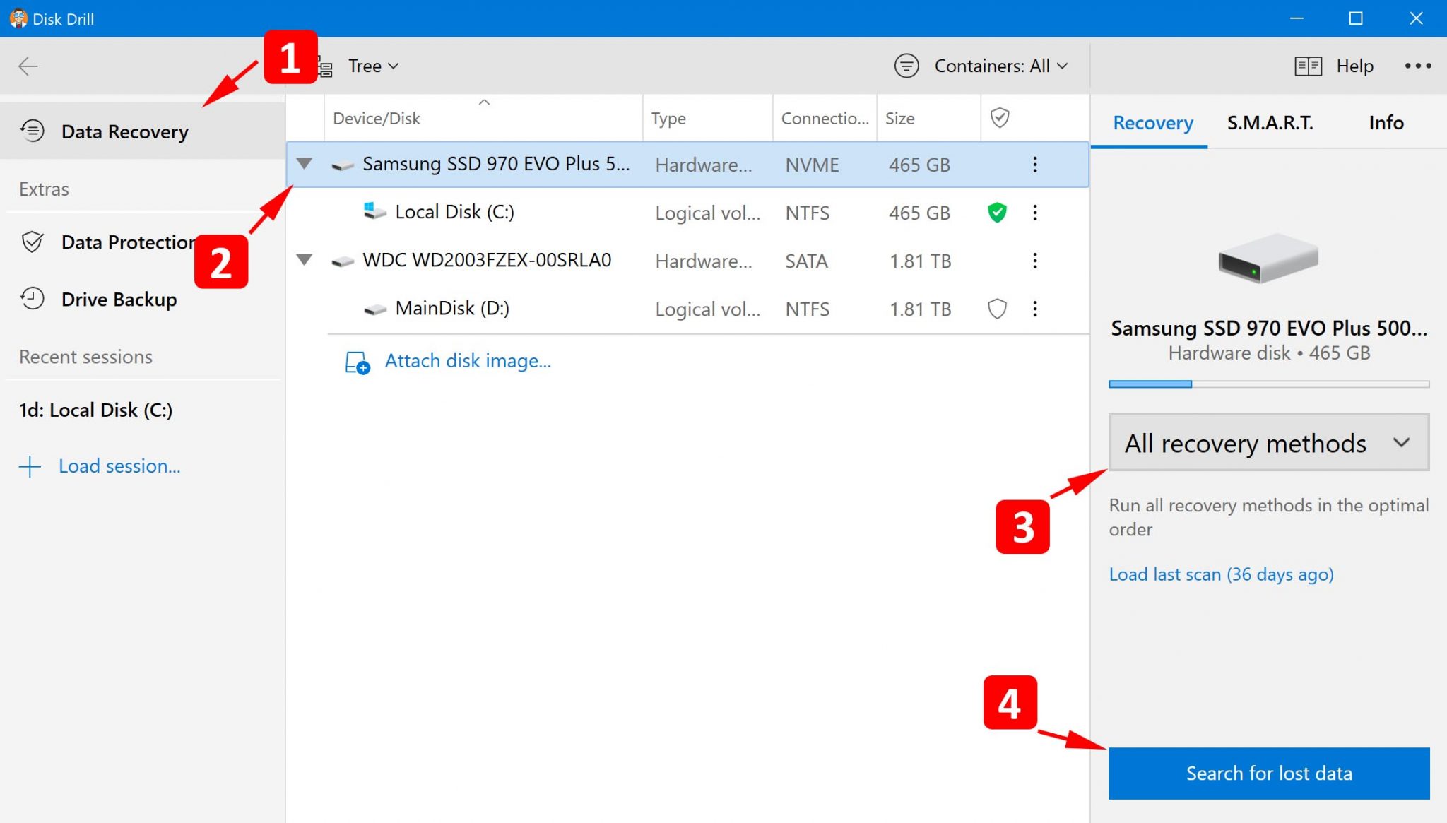1447x823 pixels.
Task: Open Load last scan from 36 days ago
Action: click(x=1220, y=574)
